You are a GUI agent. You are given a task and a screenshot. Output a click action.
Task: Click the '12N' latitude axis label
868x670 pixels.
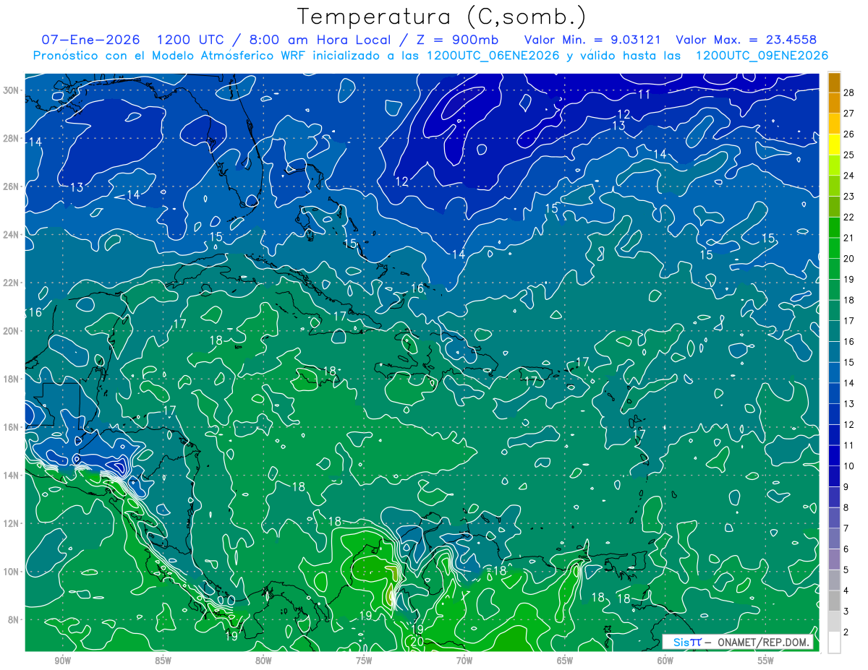(x=10, y=523)
